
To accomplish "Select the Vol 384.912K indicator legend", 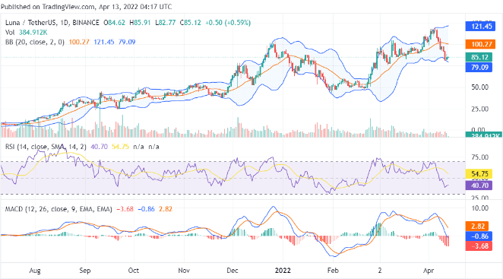I will [27, 33].
